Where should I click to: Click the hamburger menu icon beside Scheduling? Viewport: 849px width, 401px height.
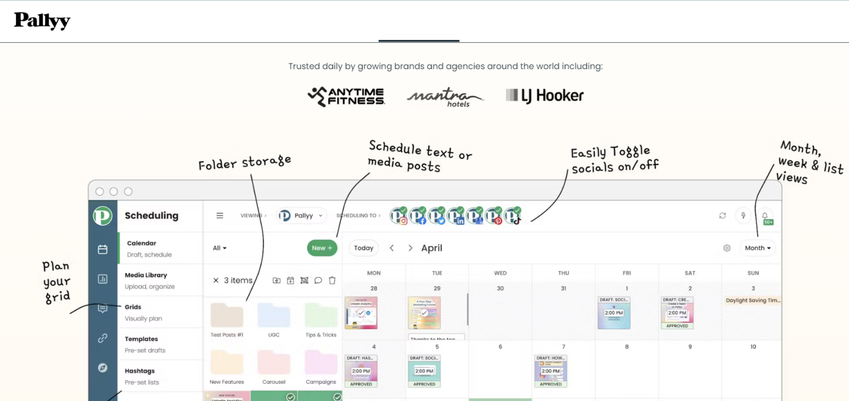(220, 215)
